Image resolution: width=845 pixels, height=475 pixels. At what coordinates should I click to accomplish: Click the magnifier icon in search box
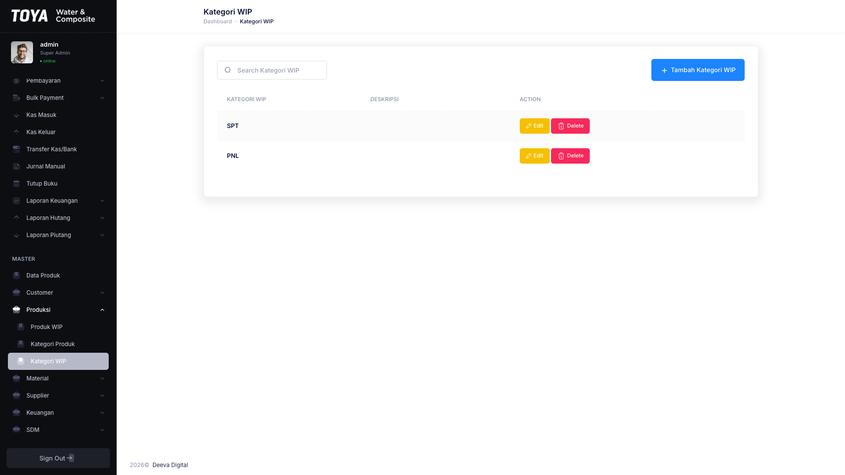coord(228,70)
